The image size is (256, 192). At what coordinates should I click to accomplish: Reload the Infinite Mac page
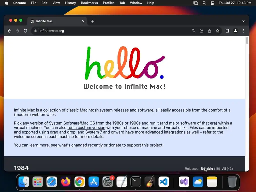click(25, 31)
